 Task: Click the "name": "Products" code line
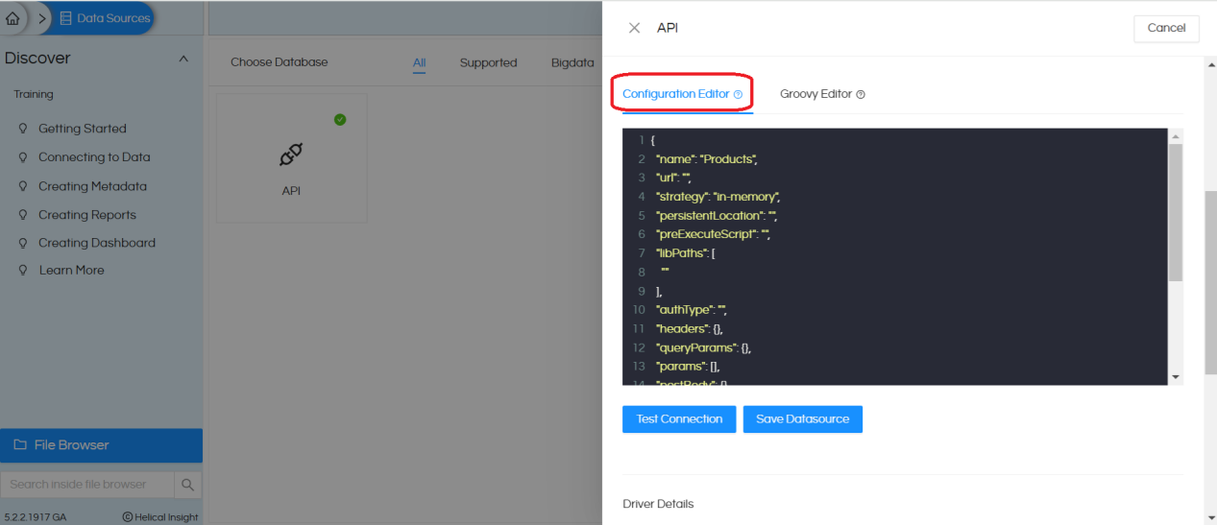[x=707, y=159]
